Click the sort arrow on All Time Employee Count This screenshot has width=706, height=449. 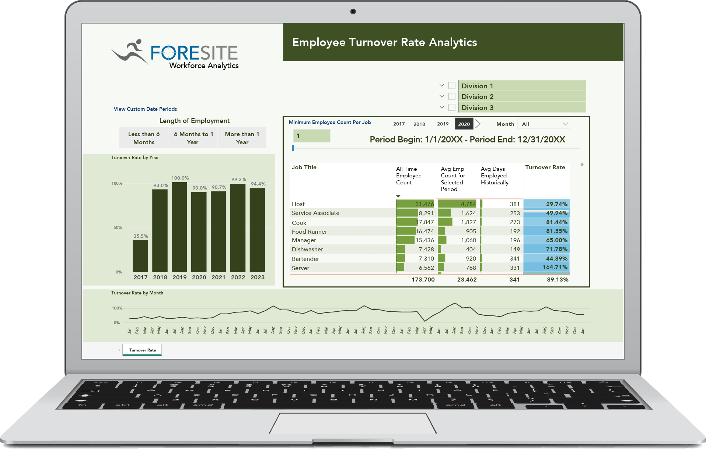coord(398,196)
